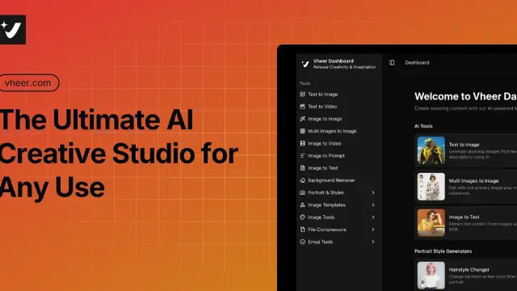Select Image to Text in sidebar

(x=323, y=168)
